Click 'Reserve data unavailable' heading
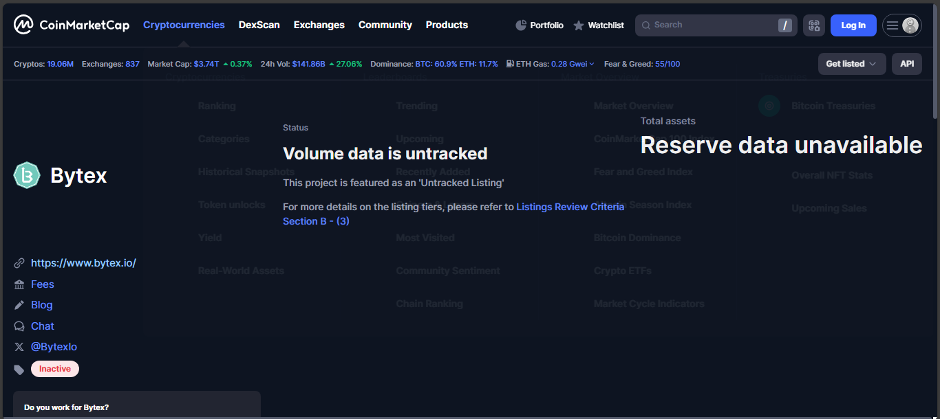 [781, 145]
